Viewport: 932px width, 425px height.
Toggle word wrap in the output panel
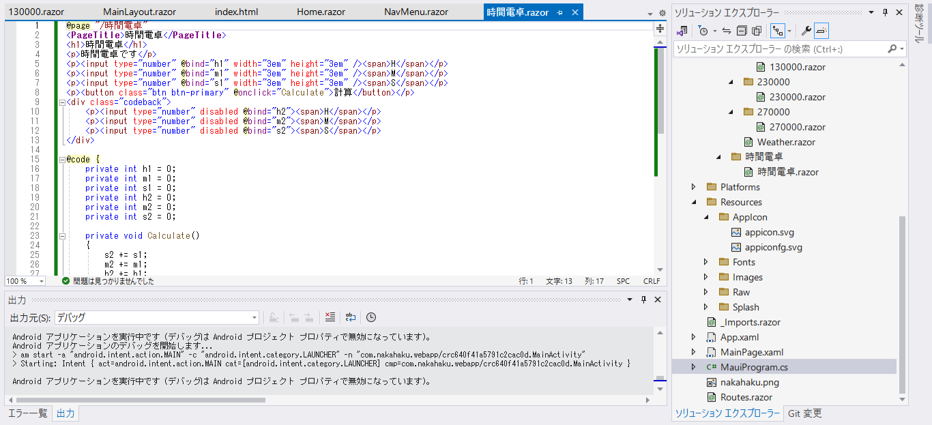click(351, 317)
